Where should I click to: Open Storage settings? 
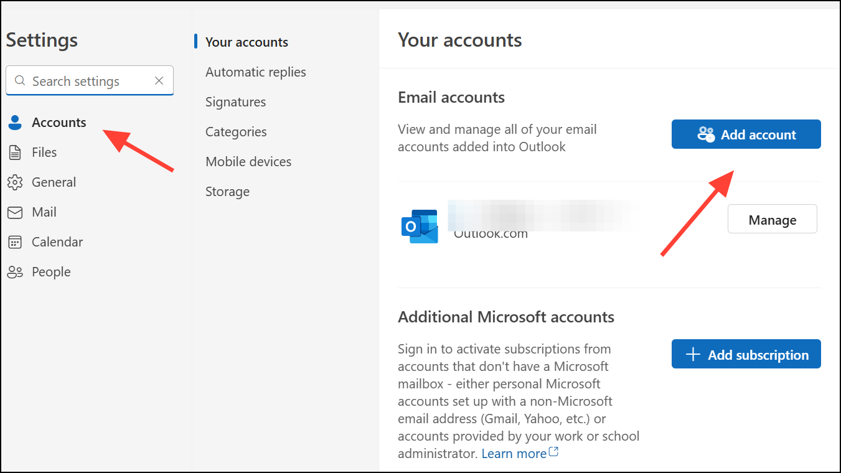(x=227, y=192)
